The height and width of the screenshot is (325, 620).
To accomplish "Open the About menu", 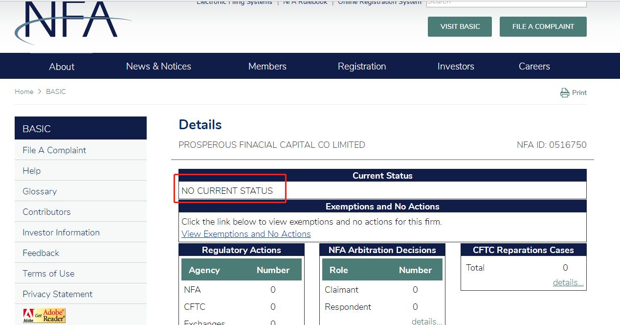I will [x=62, y=67].
